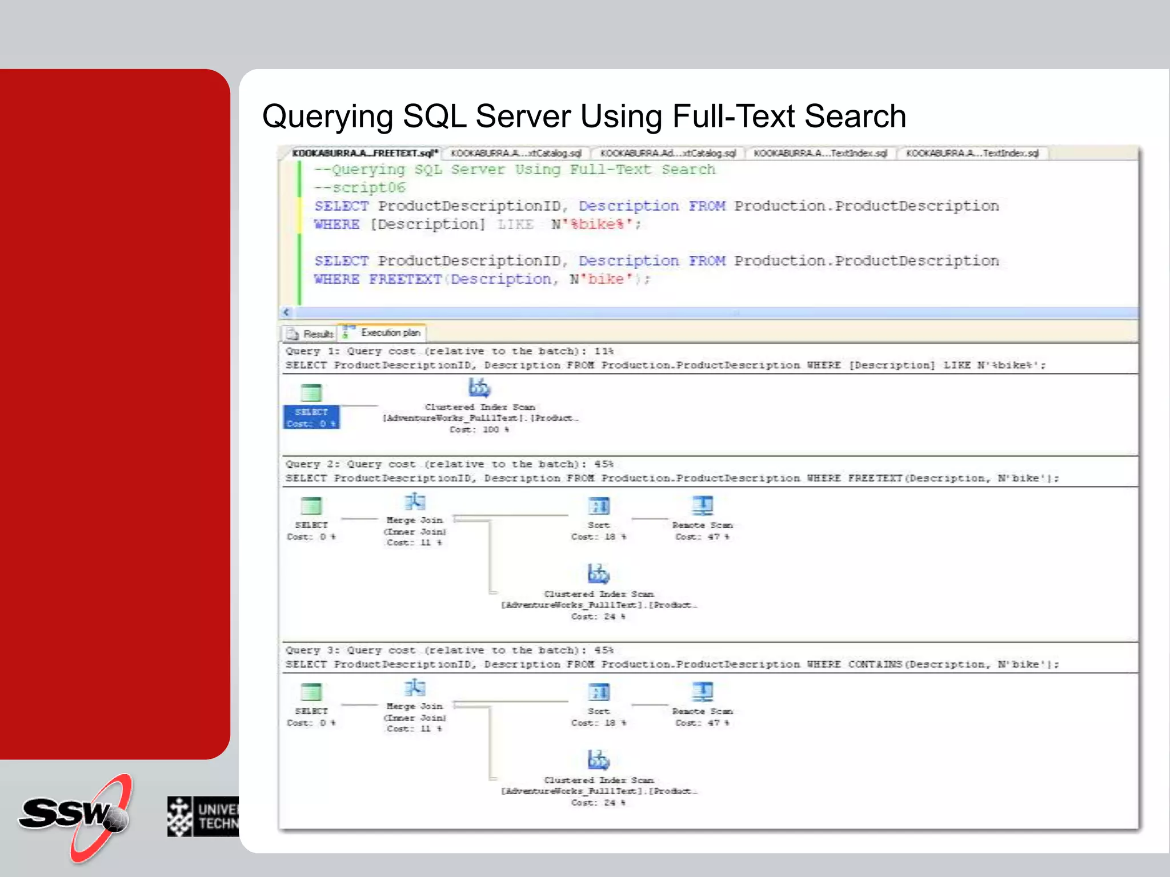Click Query 2 Sort operator icon

(x=599, y=506)
